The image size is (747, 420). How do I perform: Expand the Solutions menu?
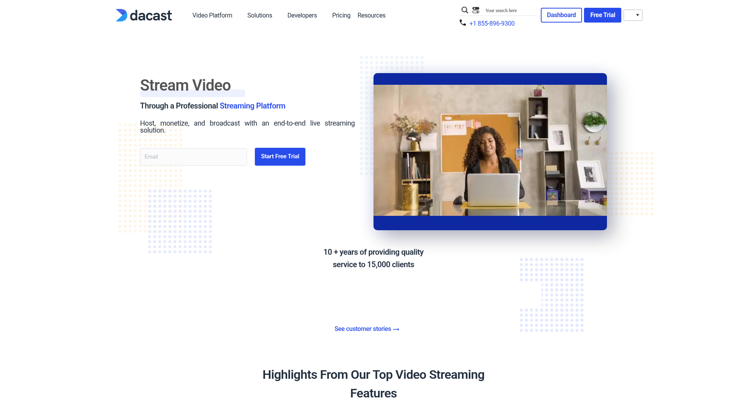point(260,15)
